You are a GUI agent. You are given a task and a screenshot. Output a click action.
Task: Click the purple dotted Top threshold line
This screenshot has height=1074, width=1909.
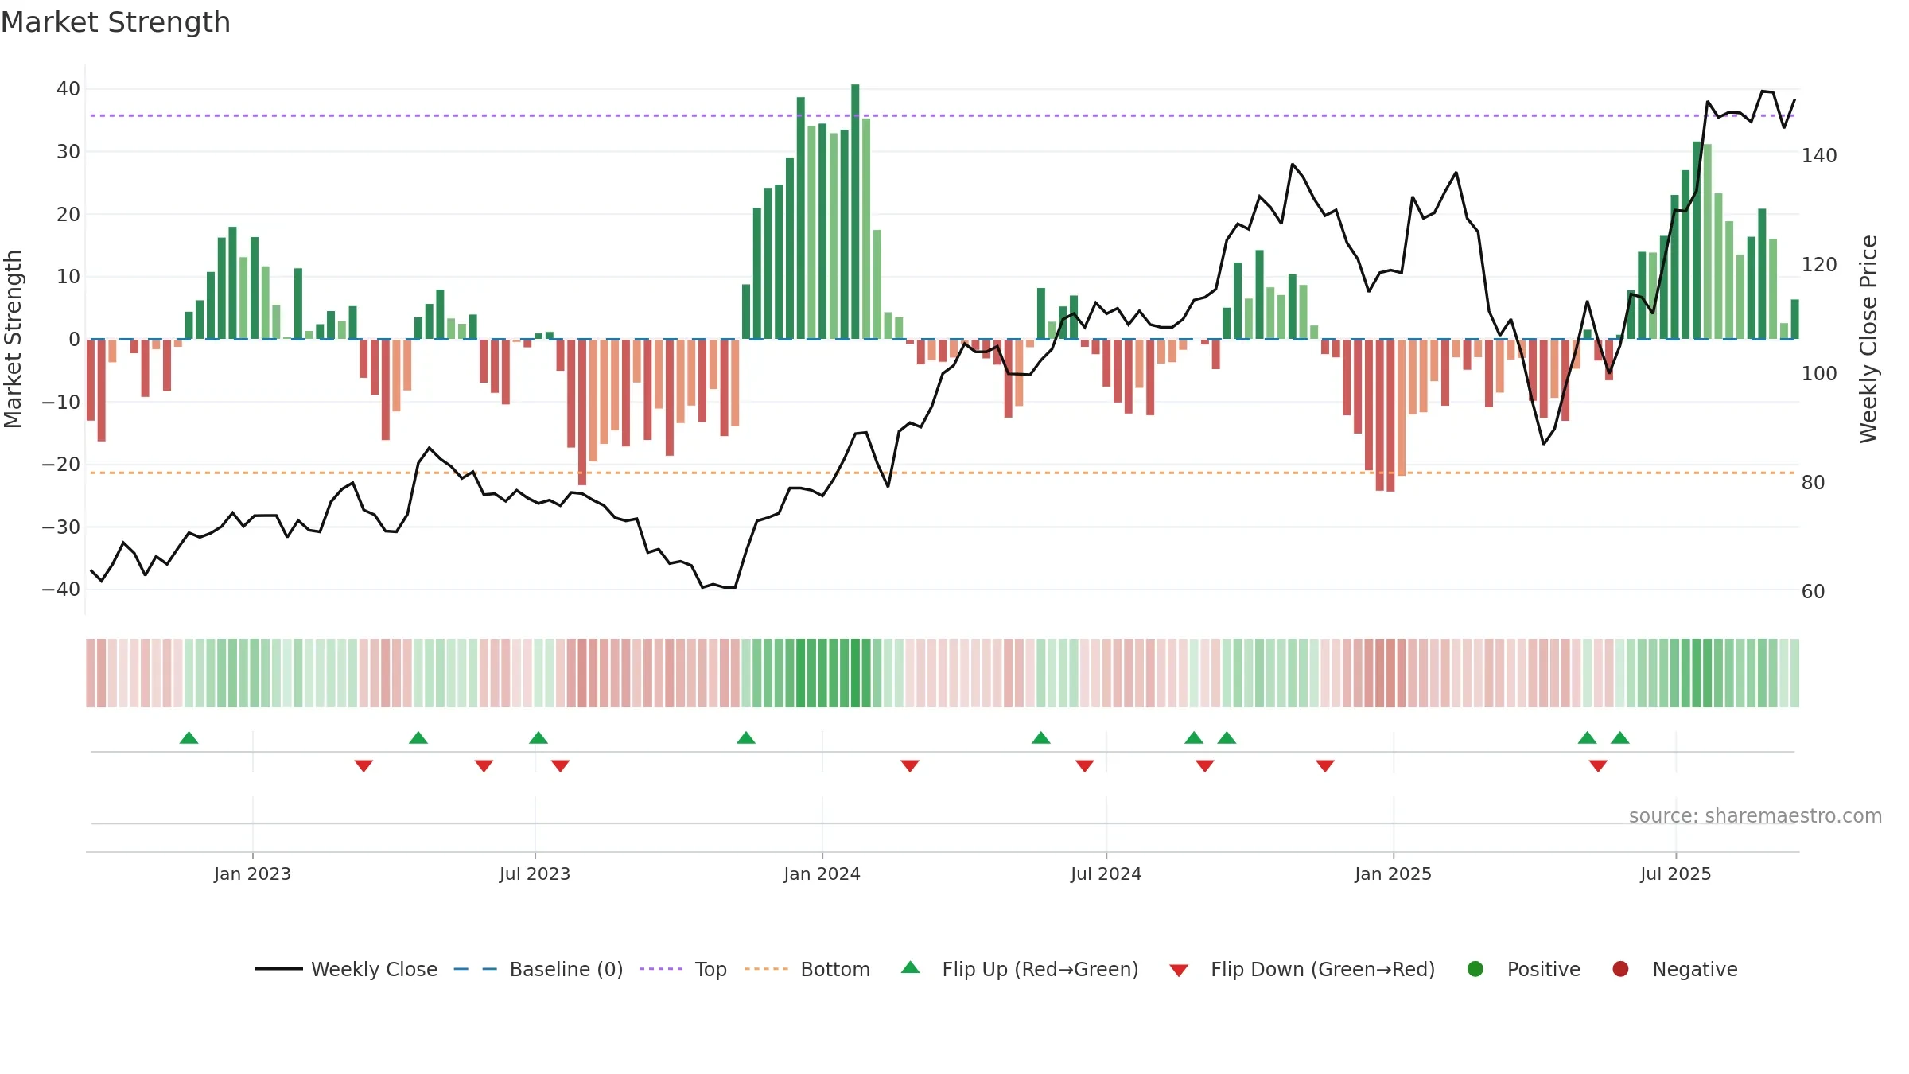pyautogui.click(x=943, y=115)
